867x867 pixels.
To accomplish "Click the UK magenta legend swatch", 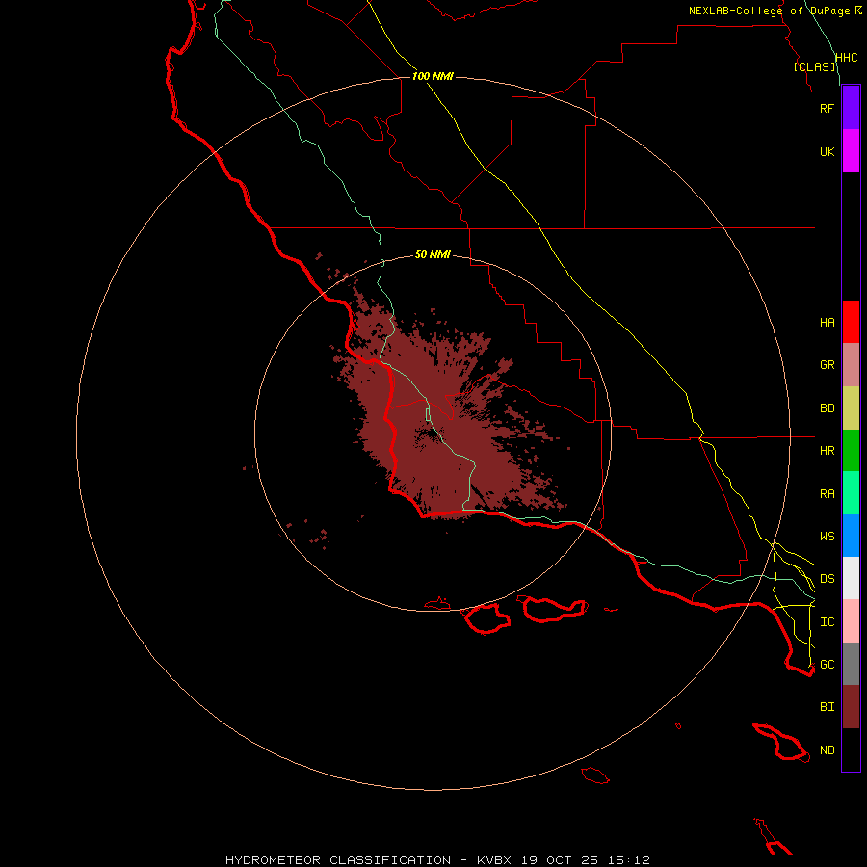I will pyautogui.click(x=851, y=151).
